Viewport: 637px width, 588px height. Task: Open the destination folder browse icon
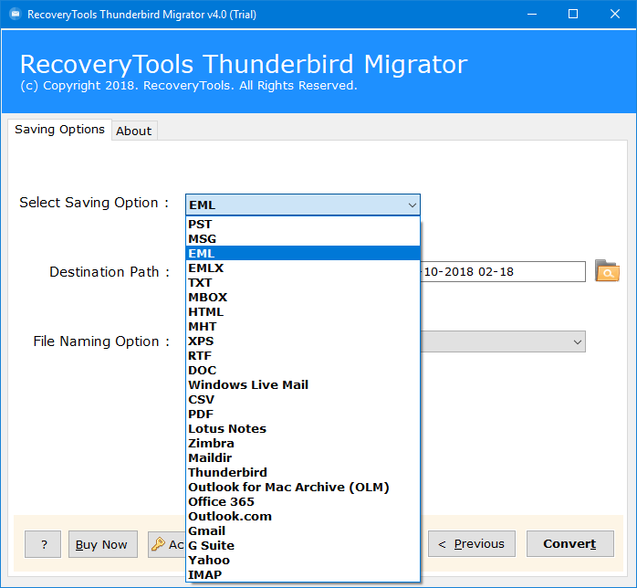pyautogui.click(x=607, y=271)
